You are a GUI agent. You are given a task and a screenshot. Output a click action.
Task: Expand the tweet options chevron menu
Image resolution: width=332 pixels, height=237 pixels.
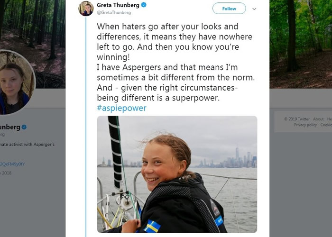click(x=254, y=9)
